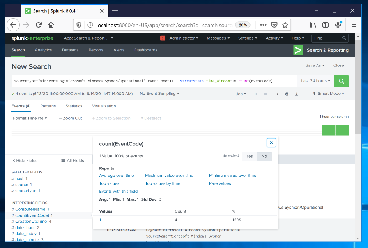The height and width of the screenshot is (248, 368).
Task: Open the Settings menu
Action: click(248, 38)
